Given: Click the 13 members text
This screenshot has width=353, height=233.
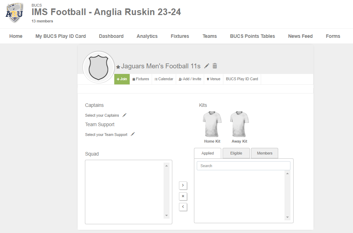Looking at the screenshot, I should [x=42, y=21].
